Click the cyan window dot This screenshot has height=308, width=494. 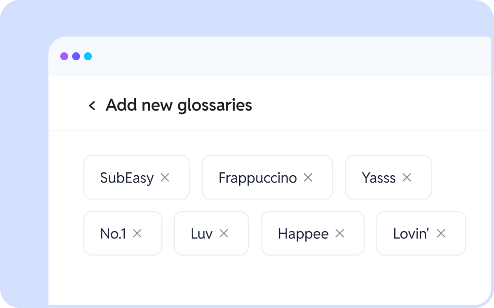(88, 56)
